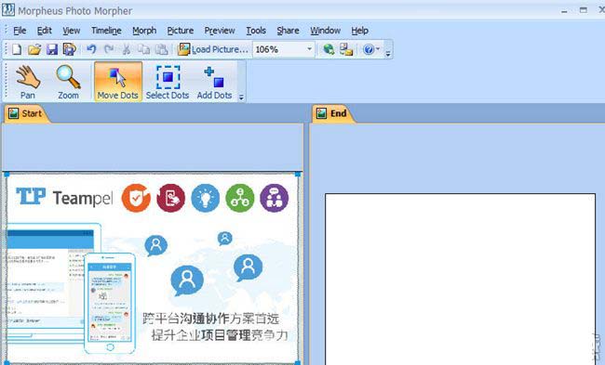Click the blank white End picture canvas
Image resolution: width=605 pixels, height=365 pixels.
460,280
